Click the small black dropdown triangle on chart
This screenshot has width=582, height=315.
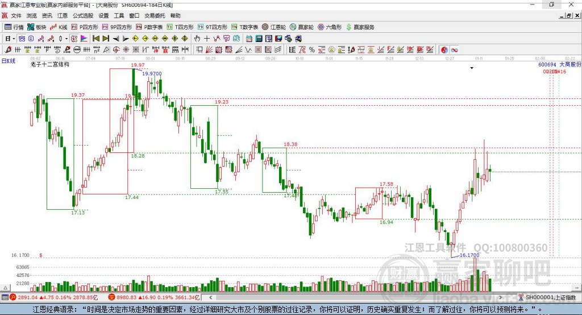(x=472, y=68)
